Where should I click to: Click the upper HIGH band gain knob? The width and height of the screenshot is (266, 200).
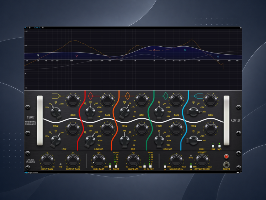(x=211, y=100)
